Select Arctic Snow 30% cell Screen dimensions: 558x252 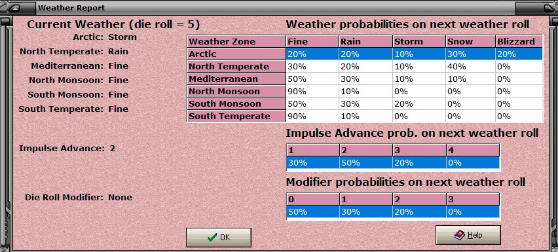[470, 54]
